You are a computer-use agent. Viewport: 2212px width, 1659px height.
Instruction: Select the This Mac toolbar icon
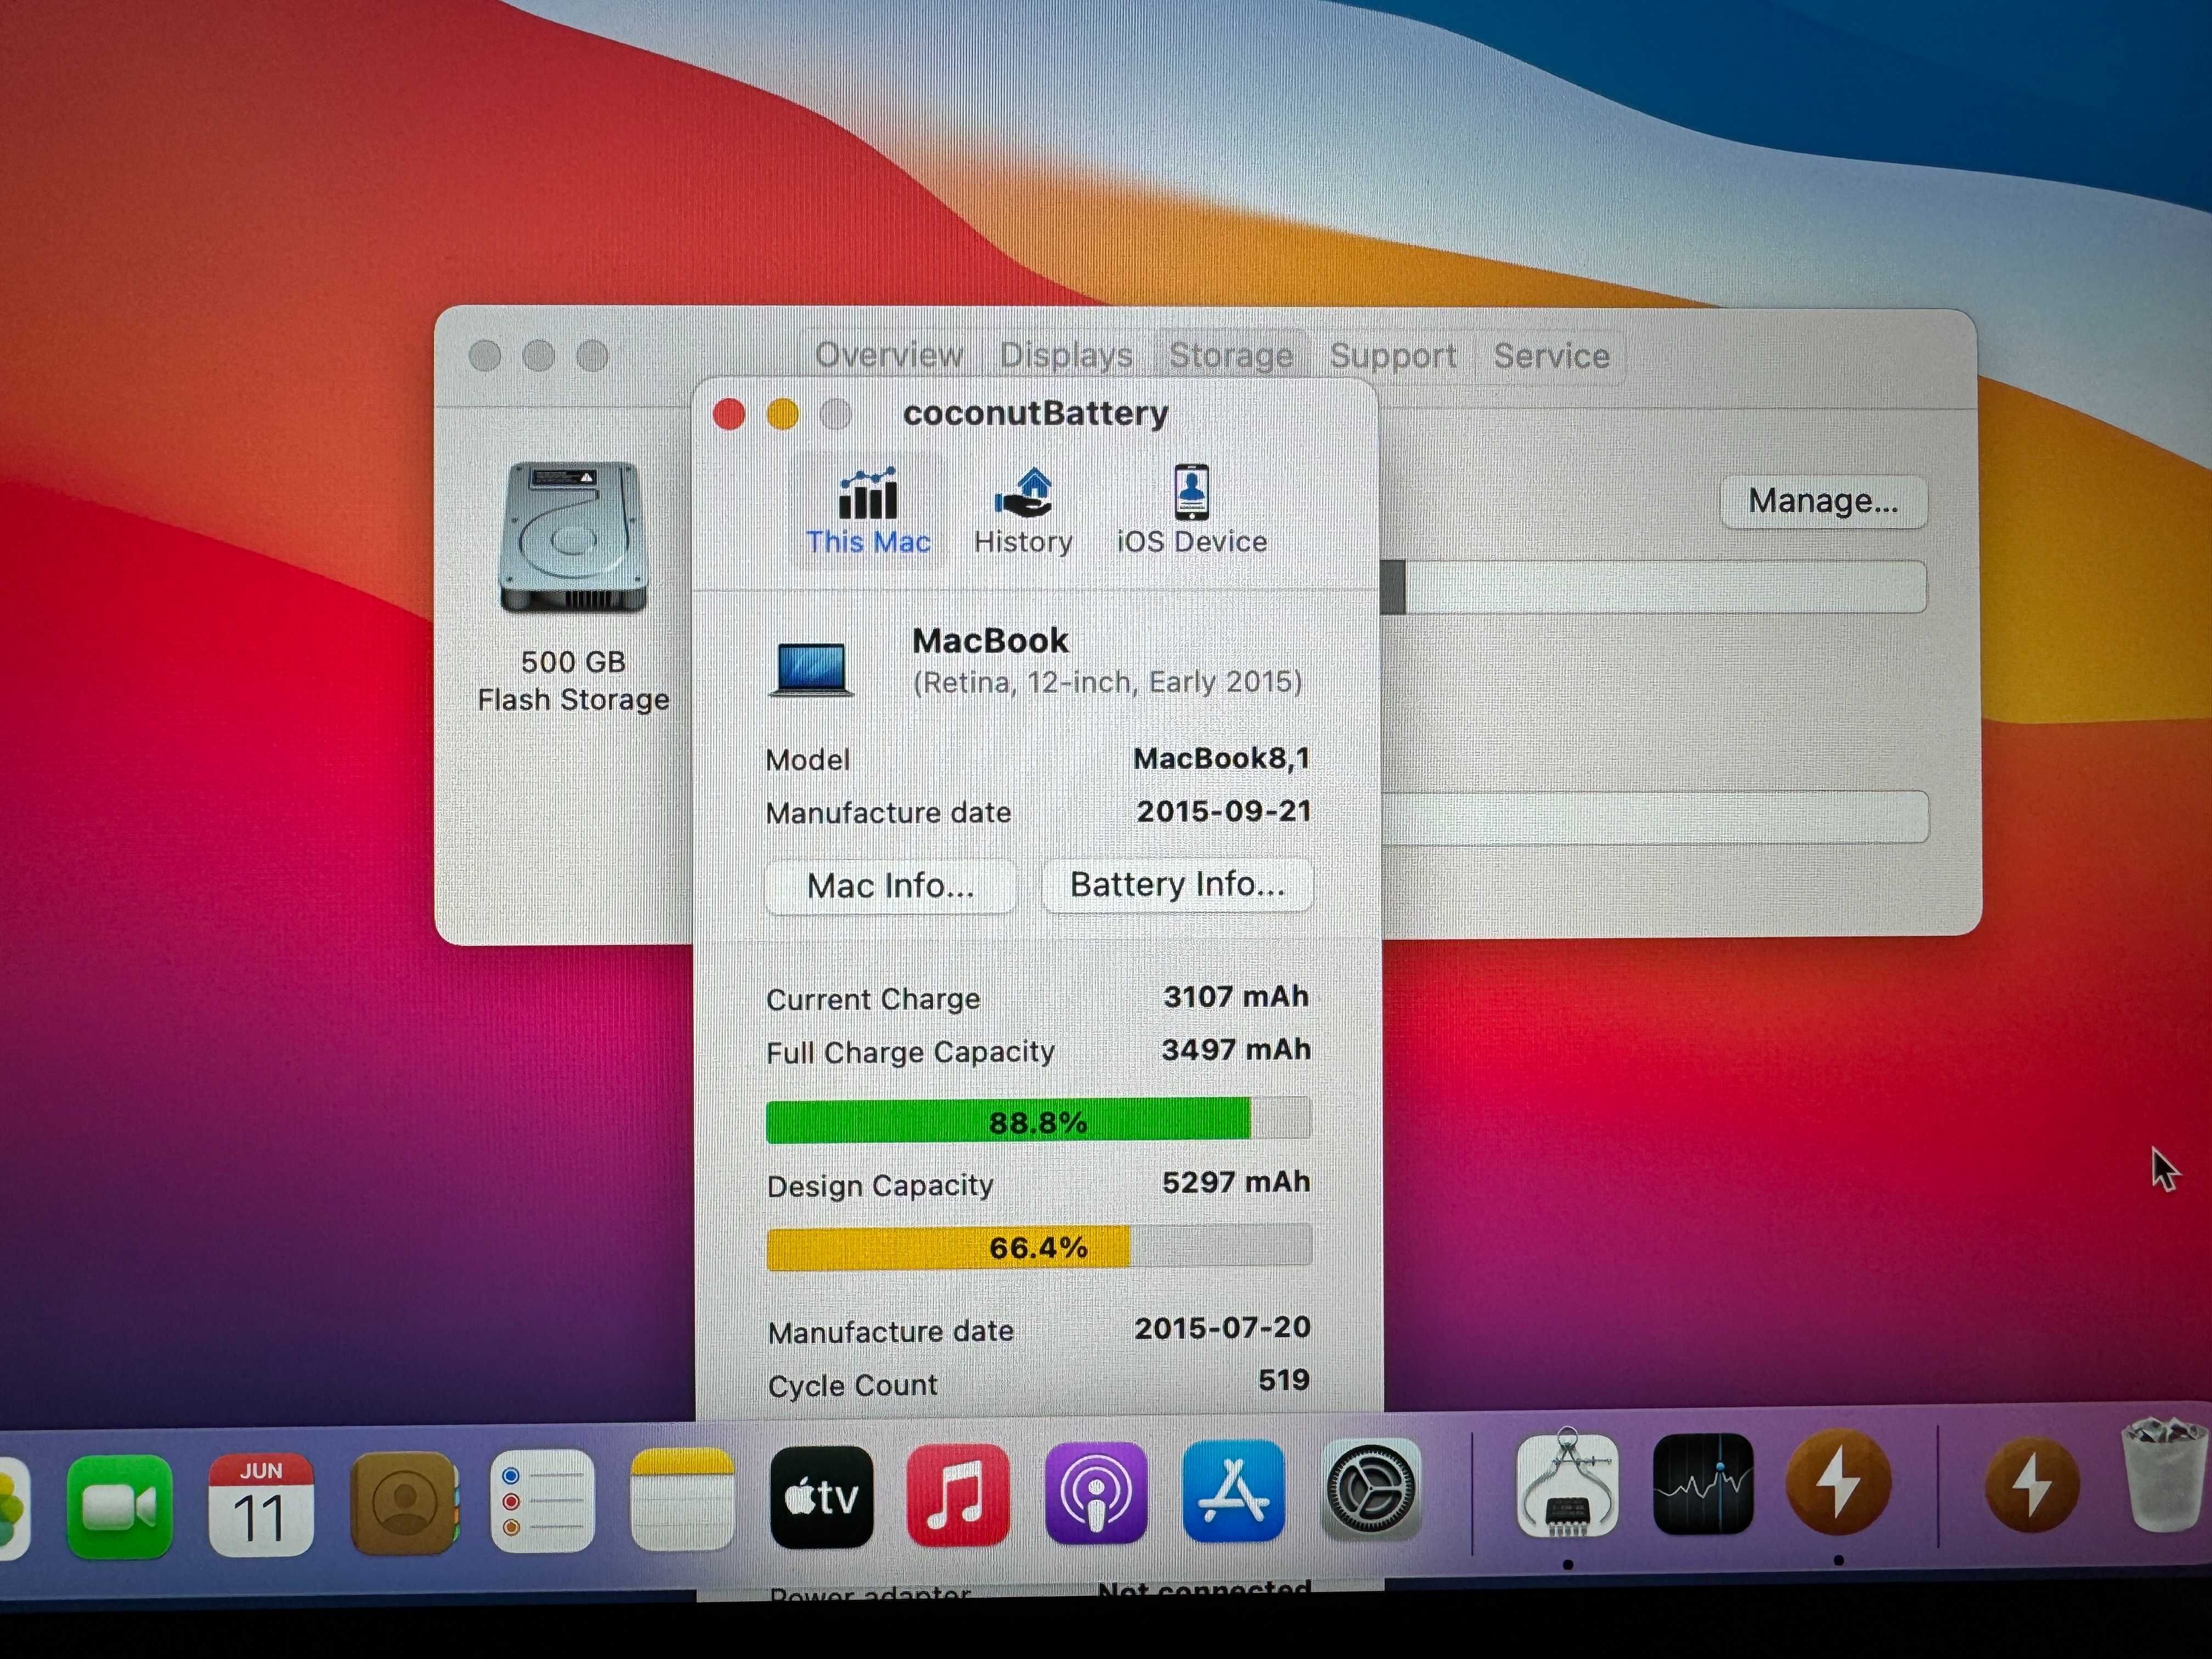(868, 511)
